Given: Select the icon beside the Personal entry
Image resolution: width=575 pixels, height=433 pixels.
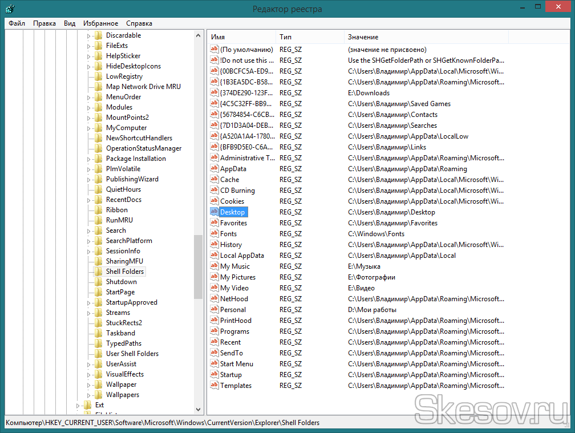Looking at the screenshot, I should click(x=214, y=310).
